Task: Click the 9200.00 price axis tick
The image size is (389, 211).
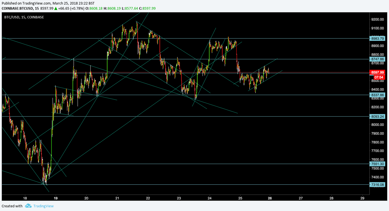Action: click(x=377, y=20)
